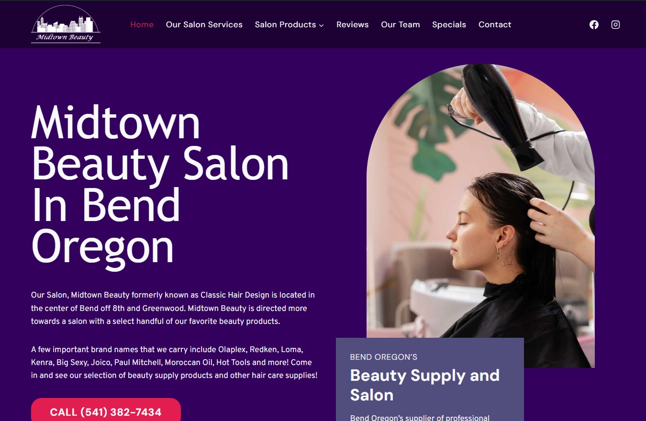Click the CALL (541) 382-7434 button
The image size is (646, 421).
(106, 411)
